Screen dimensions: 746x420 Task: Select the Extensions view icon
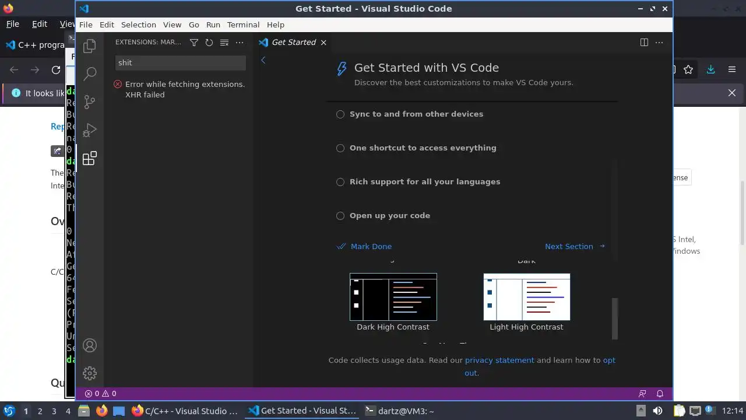[x=90, y=158]
